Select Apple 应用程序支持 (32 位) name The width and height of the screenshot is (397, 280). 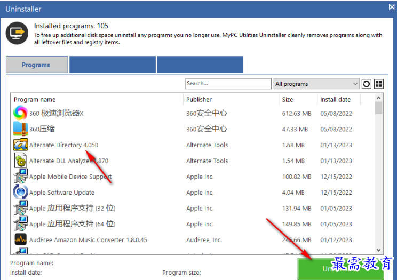(72, 208)
